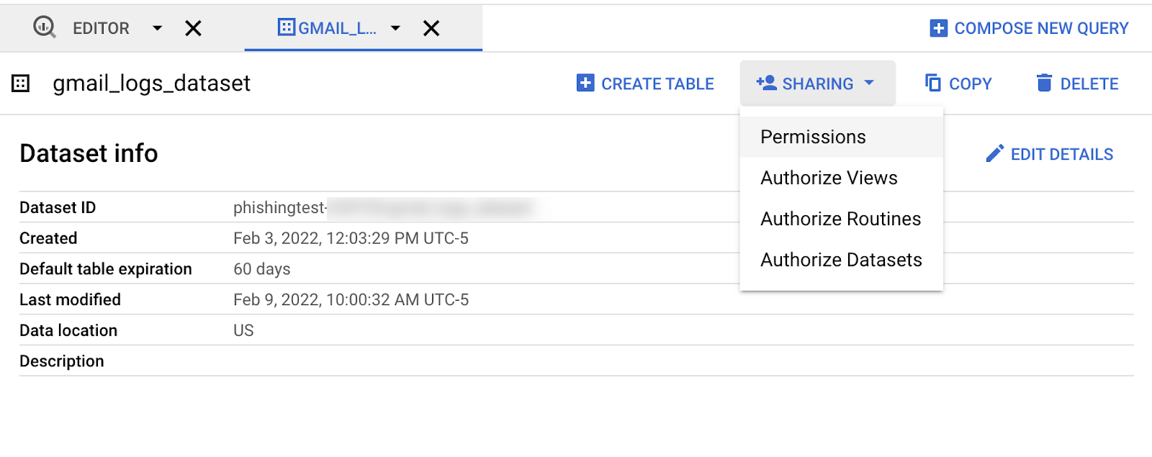1152x457 pixels.
Task: Select the gmail_logs_dataset title text
Action: 151,83
